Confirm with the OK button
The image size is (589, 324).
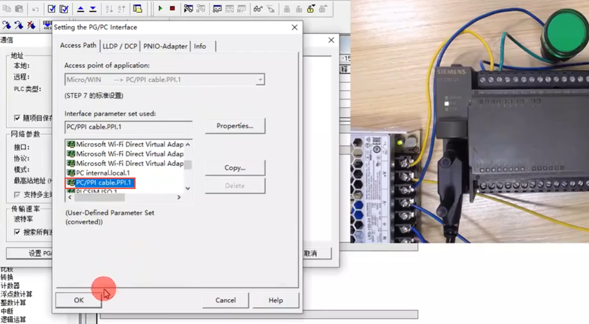click(x=79, y=300)
